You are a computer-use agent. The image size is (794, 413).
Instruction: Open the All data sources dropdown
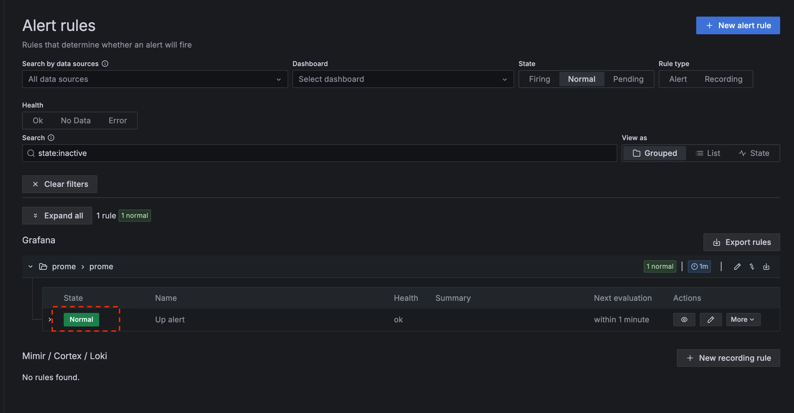[x=155, y=79]
